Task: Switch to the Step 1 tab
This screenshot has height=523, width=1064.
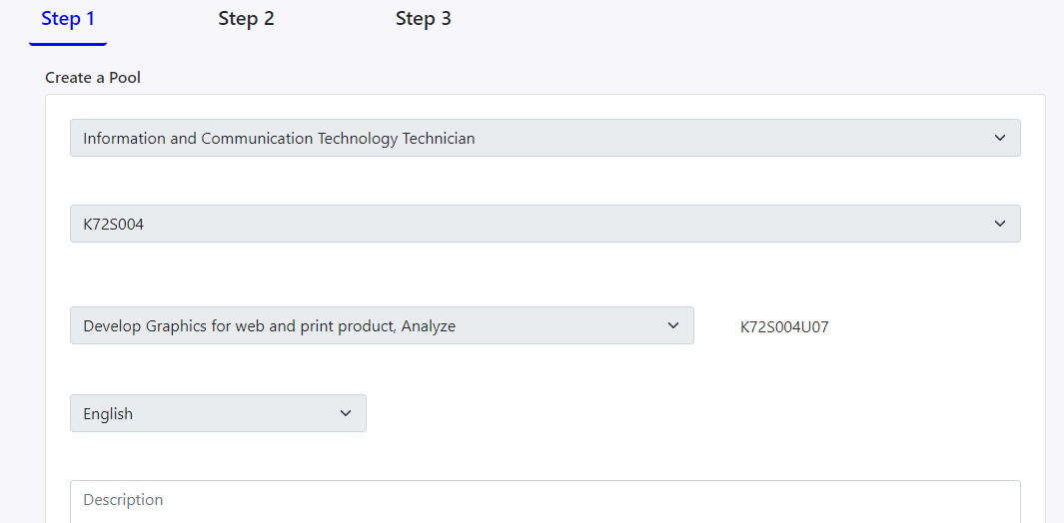Action: tap(68, 19)
